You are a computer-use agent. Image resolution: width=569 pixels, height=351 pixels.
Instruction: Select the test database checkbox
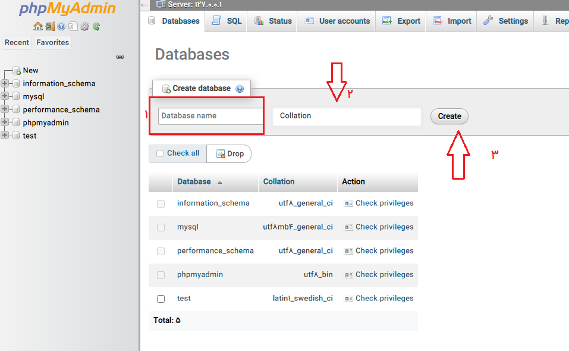(x=161, y=299)
